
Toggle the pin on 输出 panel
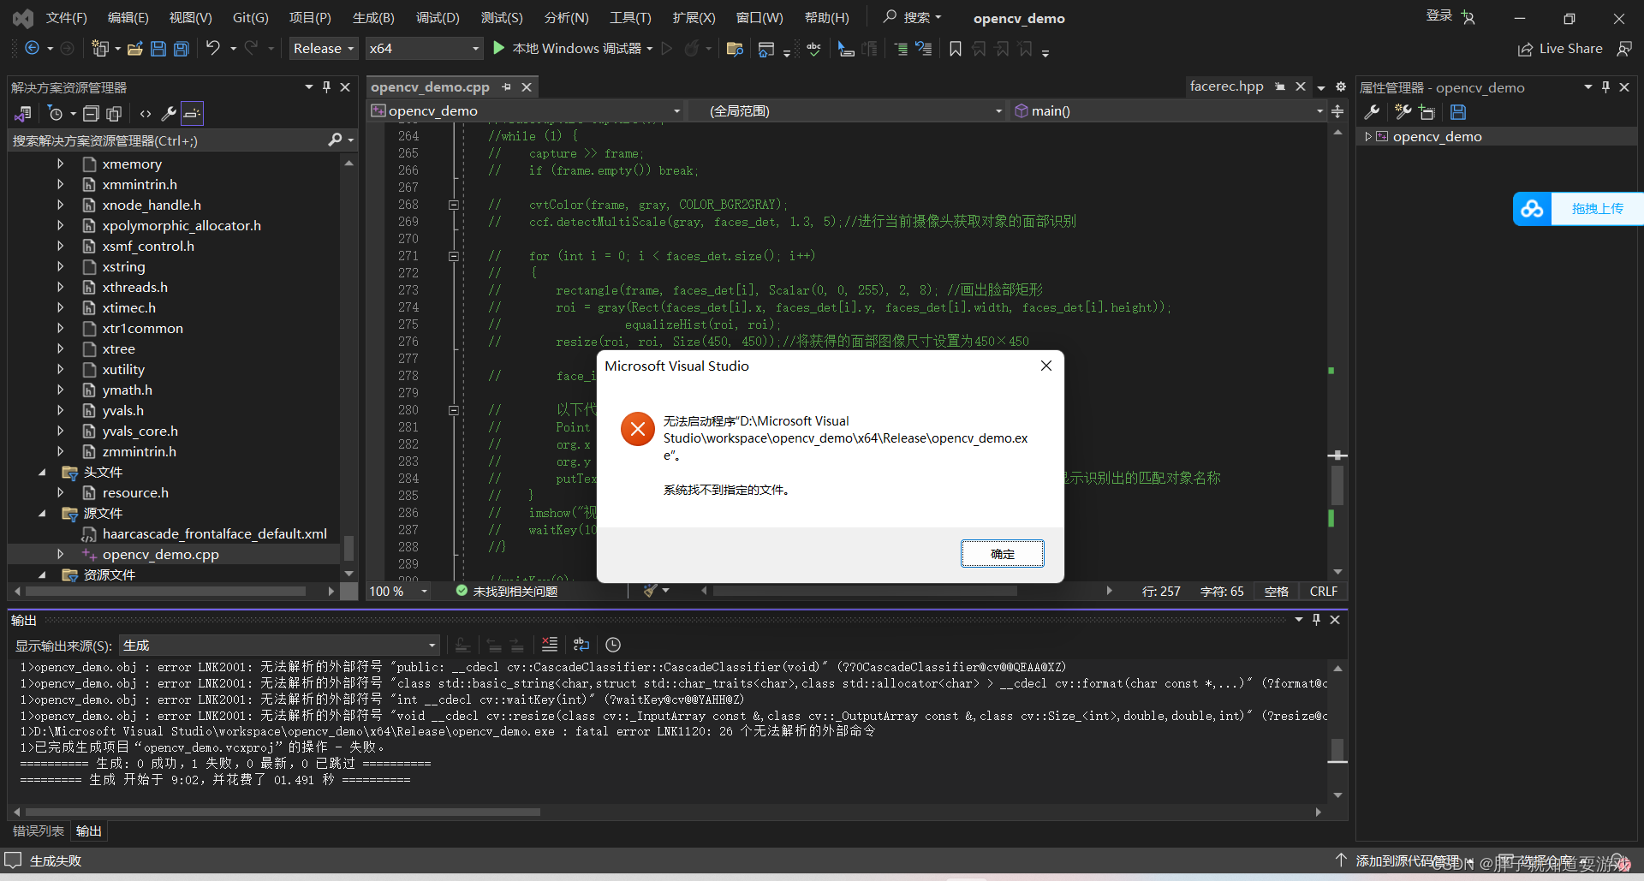pos(1316,620)
